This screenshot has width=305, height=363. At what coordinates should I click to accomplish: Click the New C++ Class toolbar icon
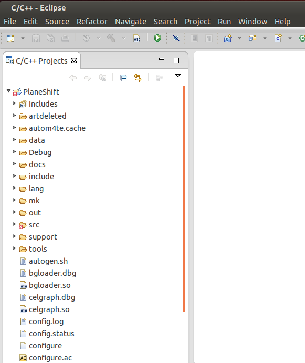278,38
